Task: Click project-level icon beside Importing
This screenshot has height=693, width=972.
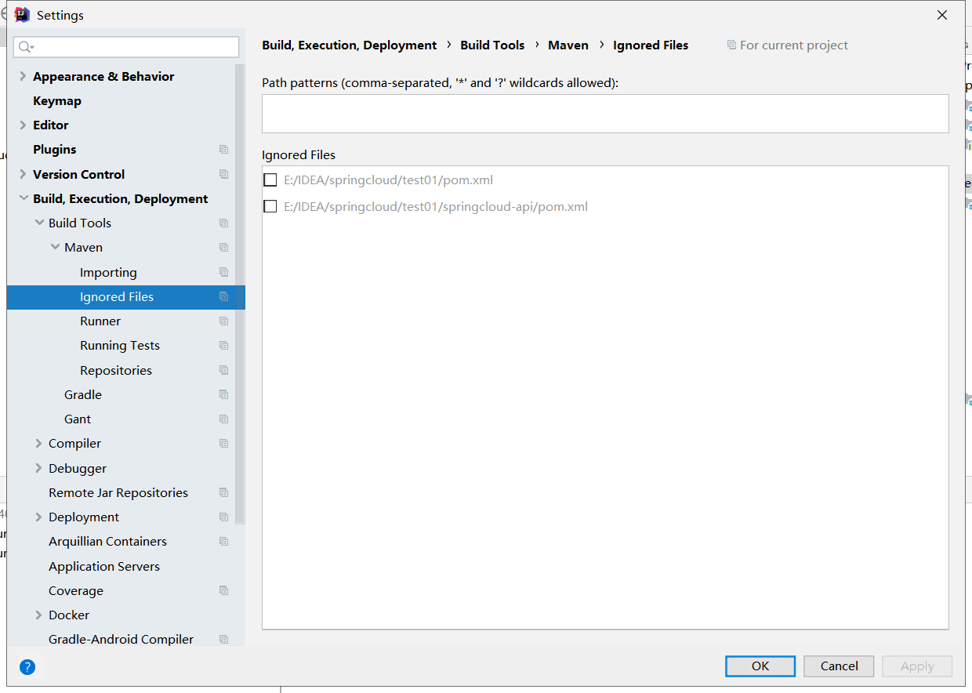Action: (x=224, y=273)
